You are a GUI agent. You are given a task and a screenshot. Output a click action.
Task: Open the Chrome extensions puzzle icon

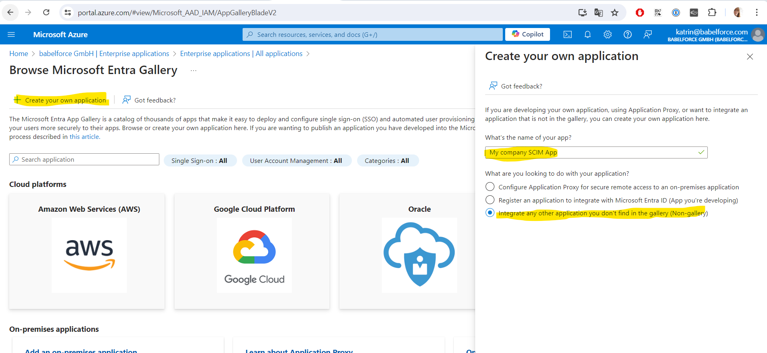point(712,13)
